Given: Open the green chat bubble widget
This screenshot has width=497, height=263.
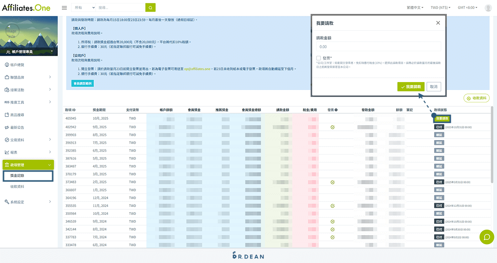Looking at the screenshot, I should click(x=487, y=237).
